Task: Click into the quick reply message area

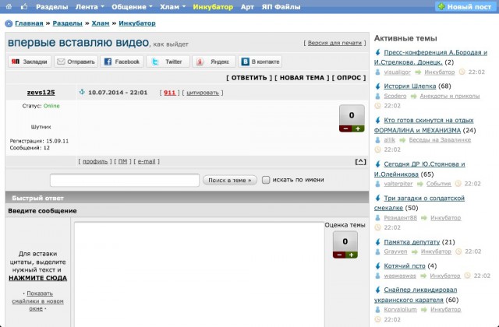Action: pyautogui.click(x=200, y=274)
